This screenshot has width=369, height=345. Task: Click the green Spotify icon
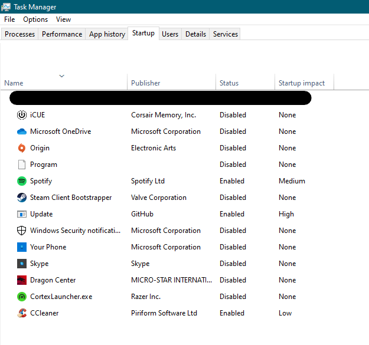pyautogui.click(x=22, y=181)
